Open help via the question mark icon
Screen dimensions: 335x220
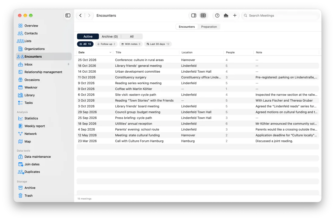217,15
